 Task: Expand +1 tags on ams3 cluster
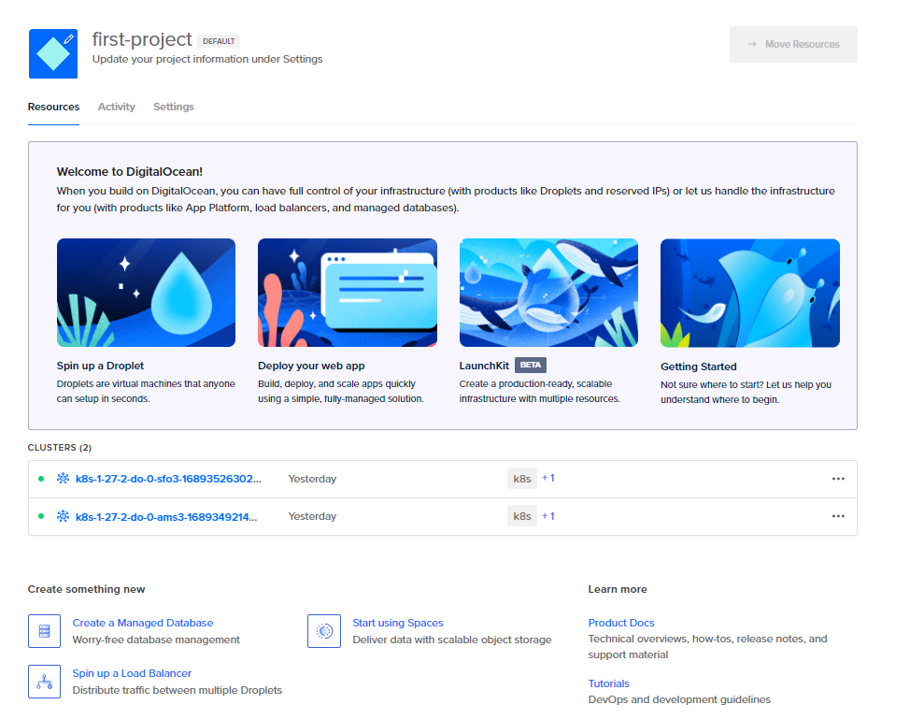pyautogui.click(x=548, y=515)
